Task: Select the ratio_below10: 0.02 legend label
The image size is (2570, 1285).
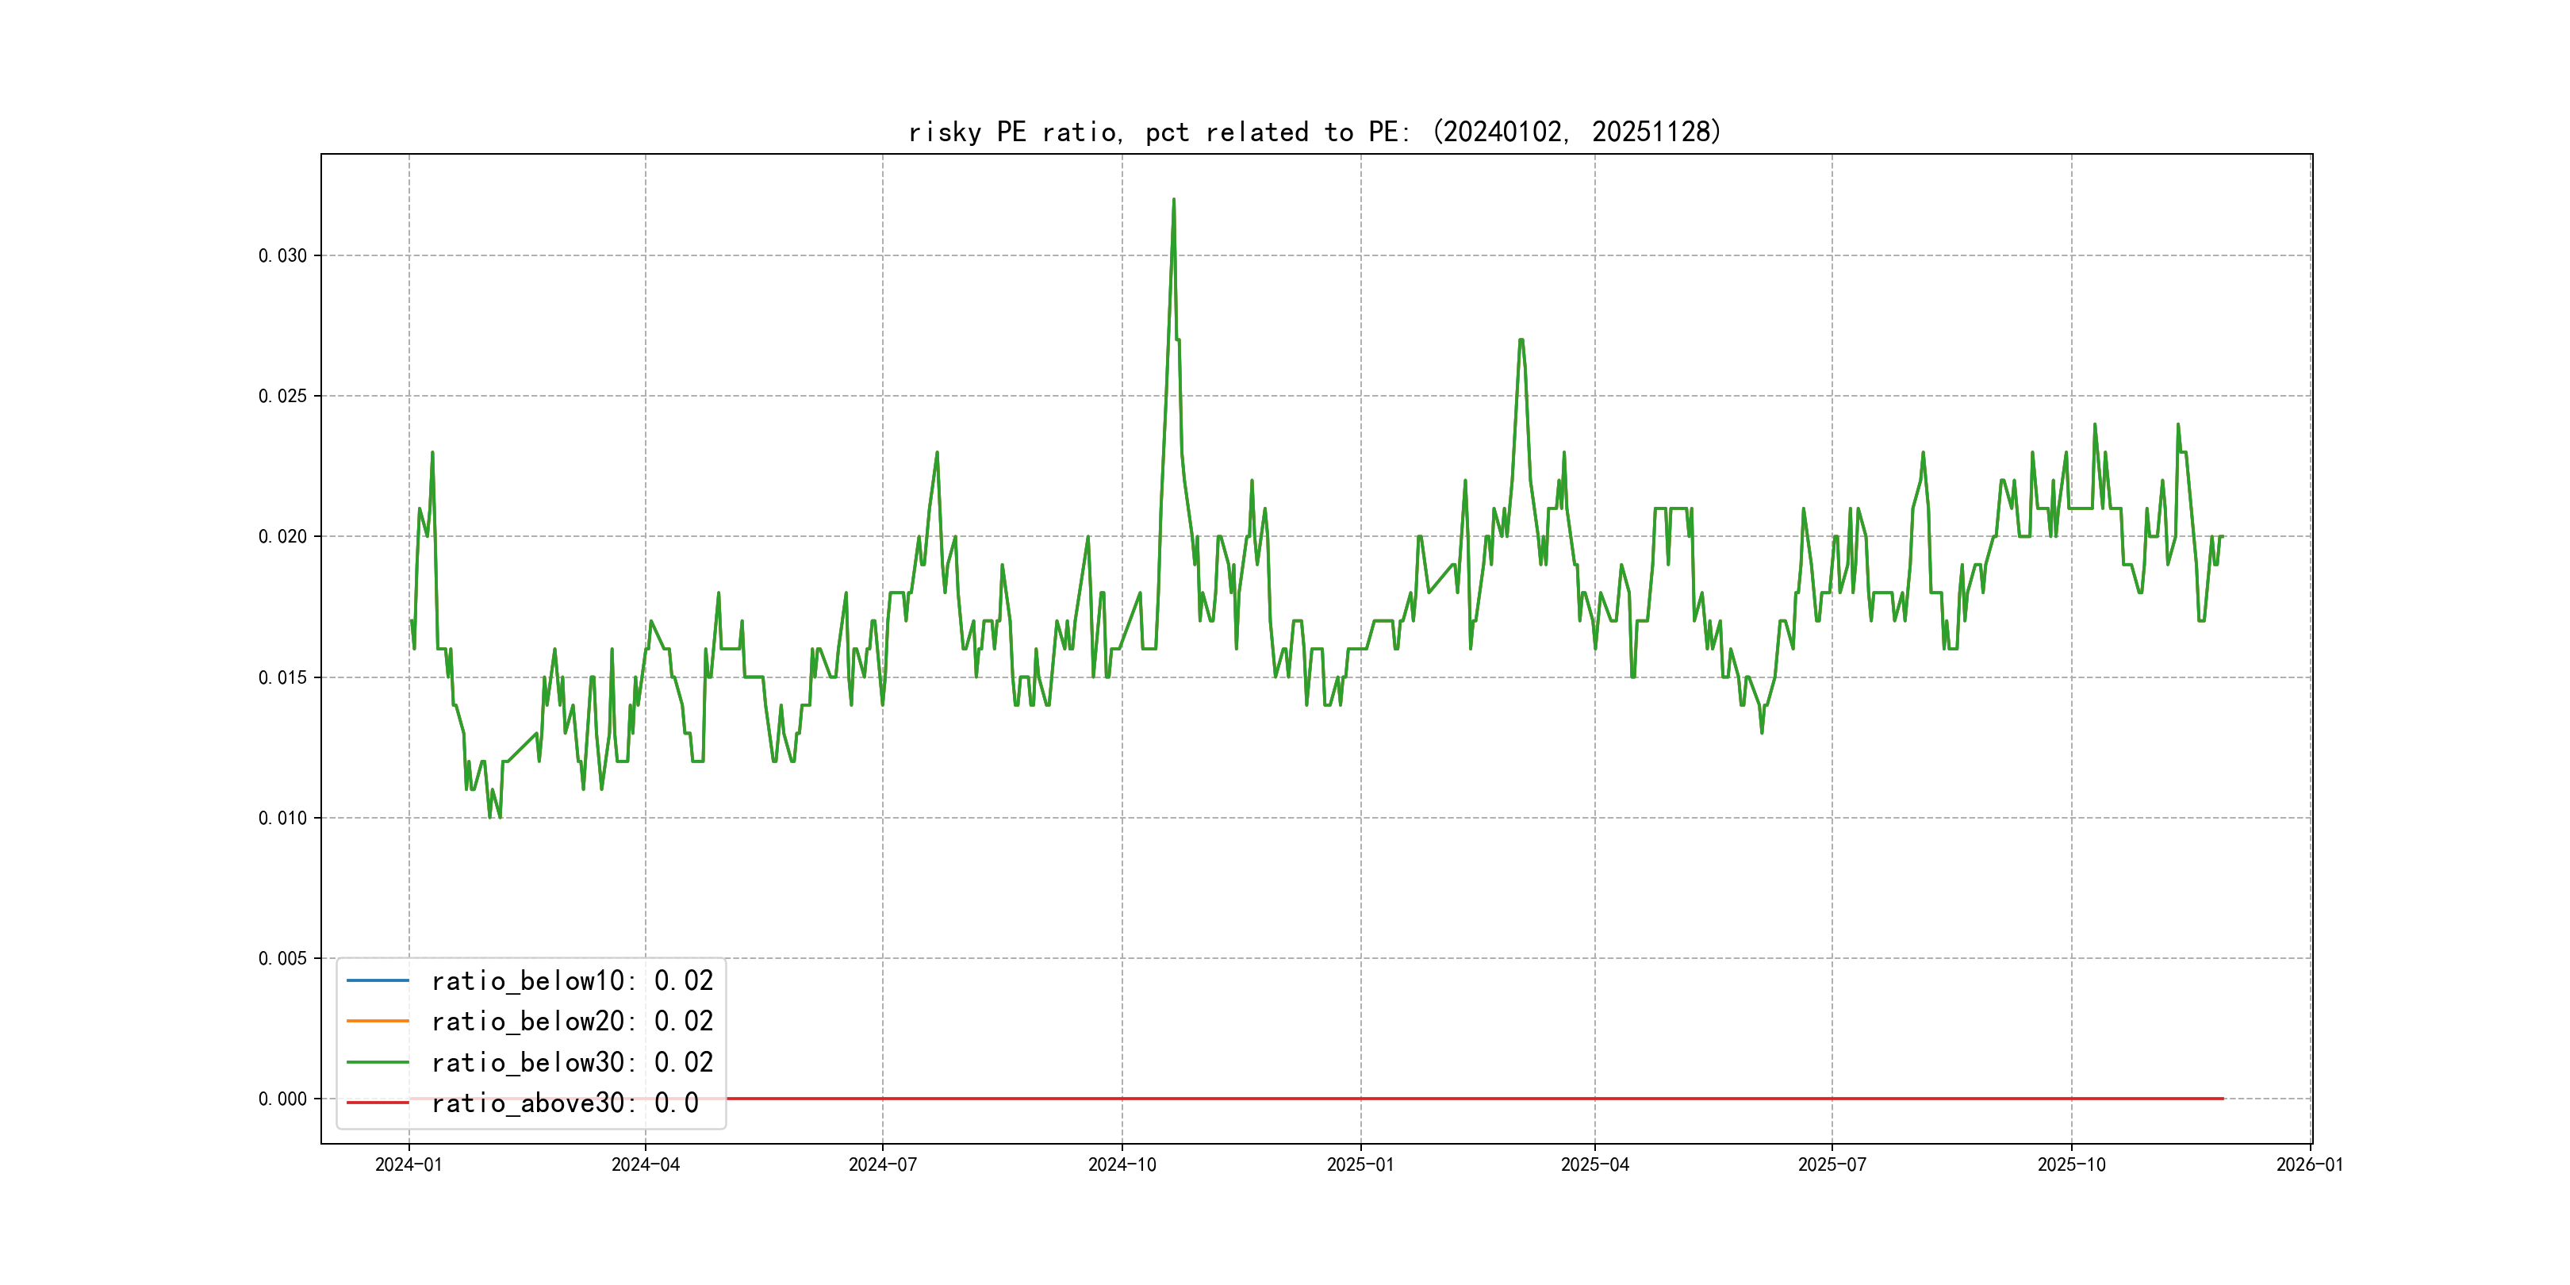Action: click(572, 980)
